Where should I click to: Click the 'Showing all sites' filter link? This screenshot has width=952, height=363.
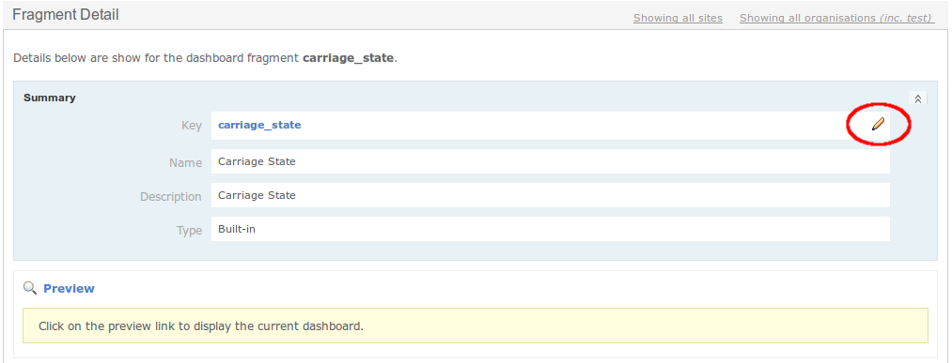tap(678, 18)
